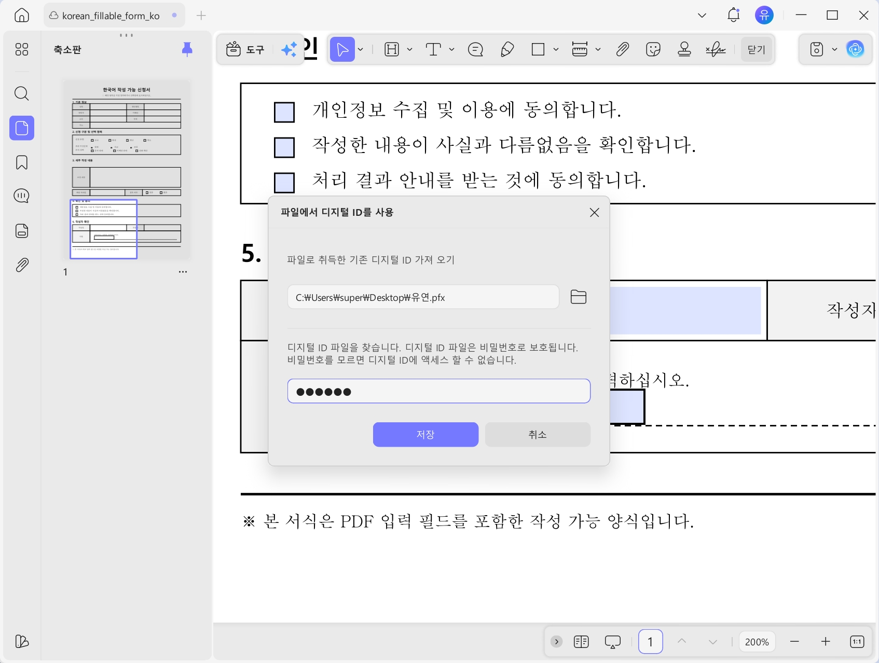The width and height of the screenshot is (879, 663).
Task: Fit page to actual size 1:1
Action: [x=857, y=642]
